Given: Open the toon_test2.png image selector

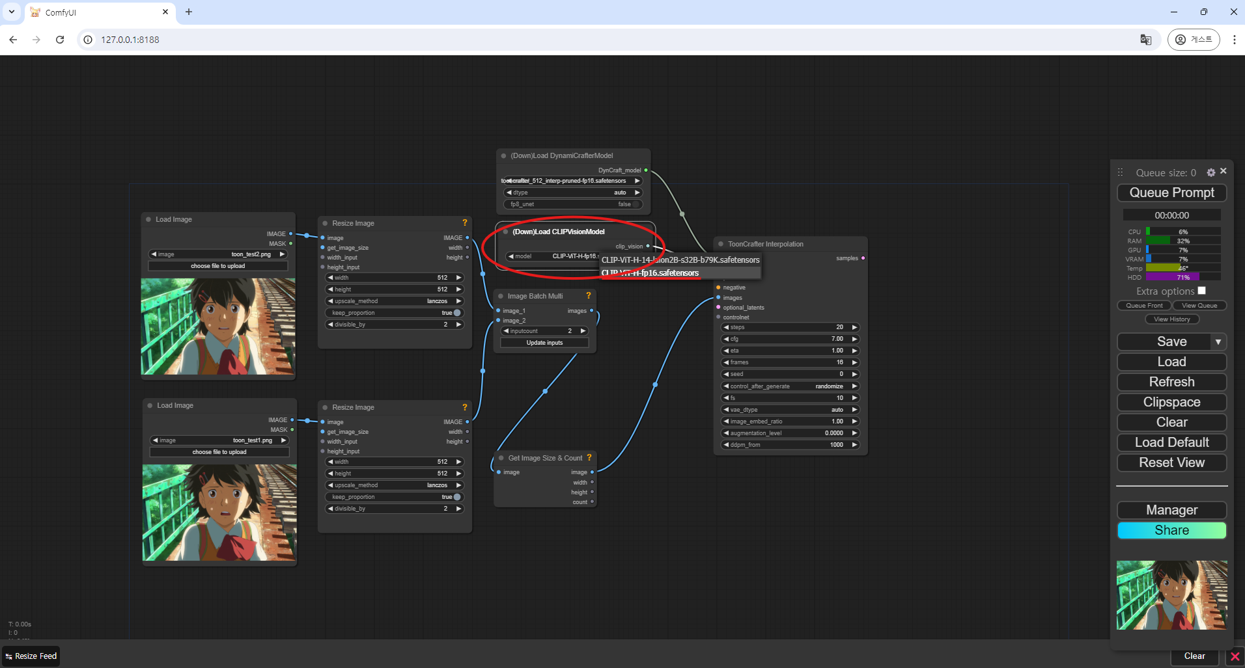Looking at the screenshot, I should [218, 254].
